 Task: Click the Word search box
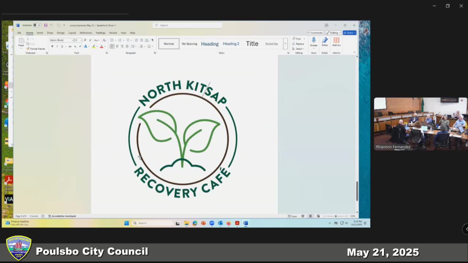188,25
